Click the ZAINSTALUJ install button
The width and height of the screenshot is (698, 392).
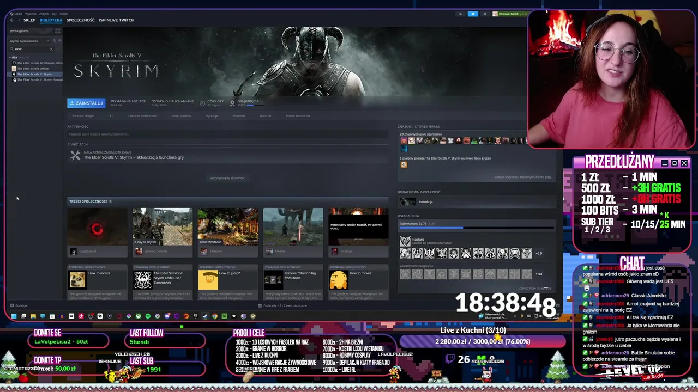tap(86, 103)
